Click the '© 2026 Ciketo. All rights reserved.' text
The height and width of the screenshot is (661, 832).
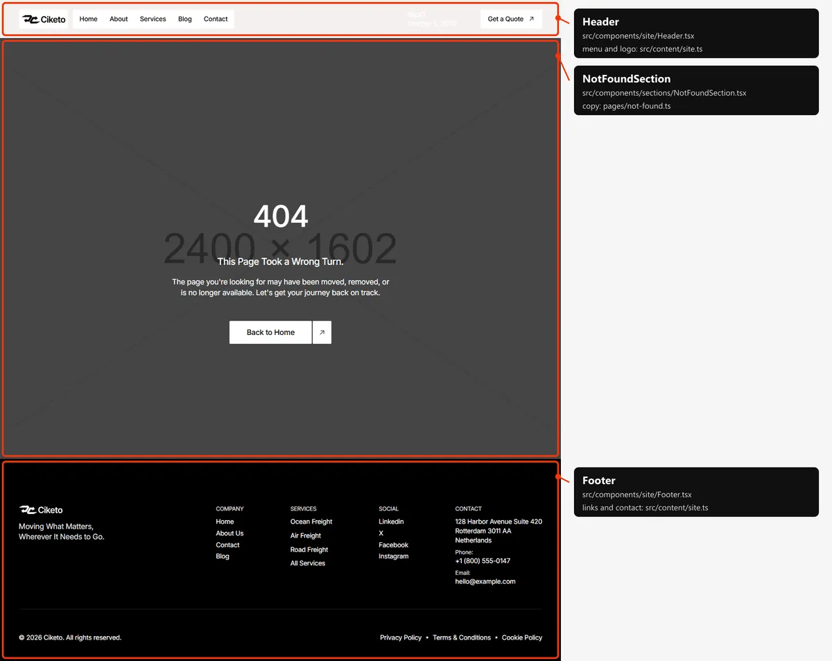(70, 637)
